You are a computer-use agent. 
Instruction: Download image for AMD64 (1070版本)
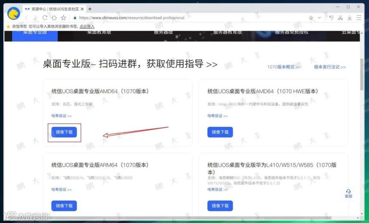[x=64, y=132]
